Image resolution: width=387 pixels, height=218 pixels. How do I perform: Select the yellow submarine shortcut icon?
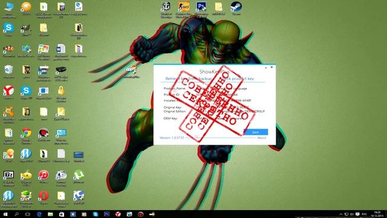[26, 178]
